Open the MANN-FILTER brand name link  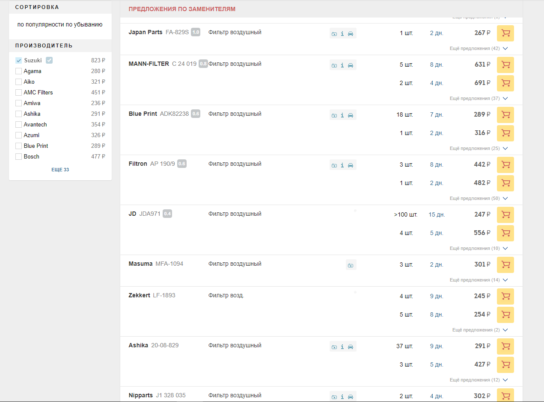(x=149, y=64)
